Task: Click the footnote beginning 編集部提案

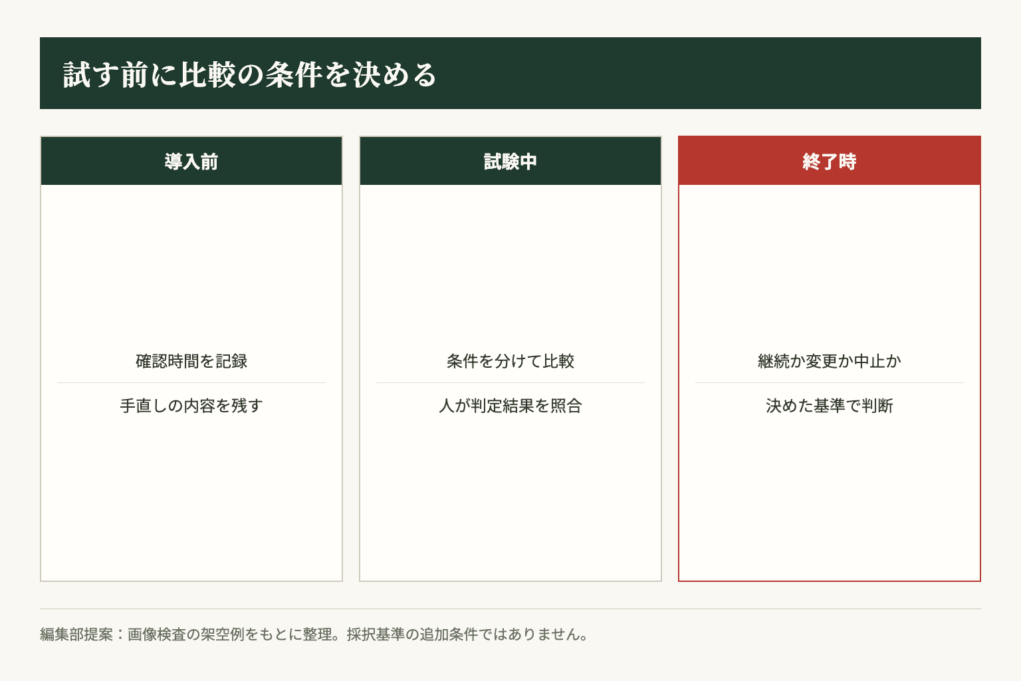Action: 315,634
